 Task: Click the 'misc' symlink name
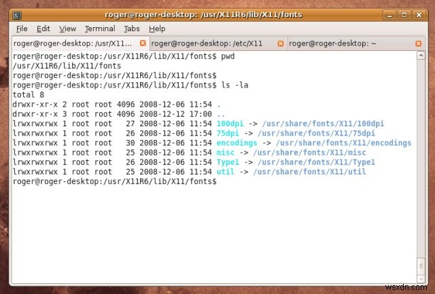point(225,152)
